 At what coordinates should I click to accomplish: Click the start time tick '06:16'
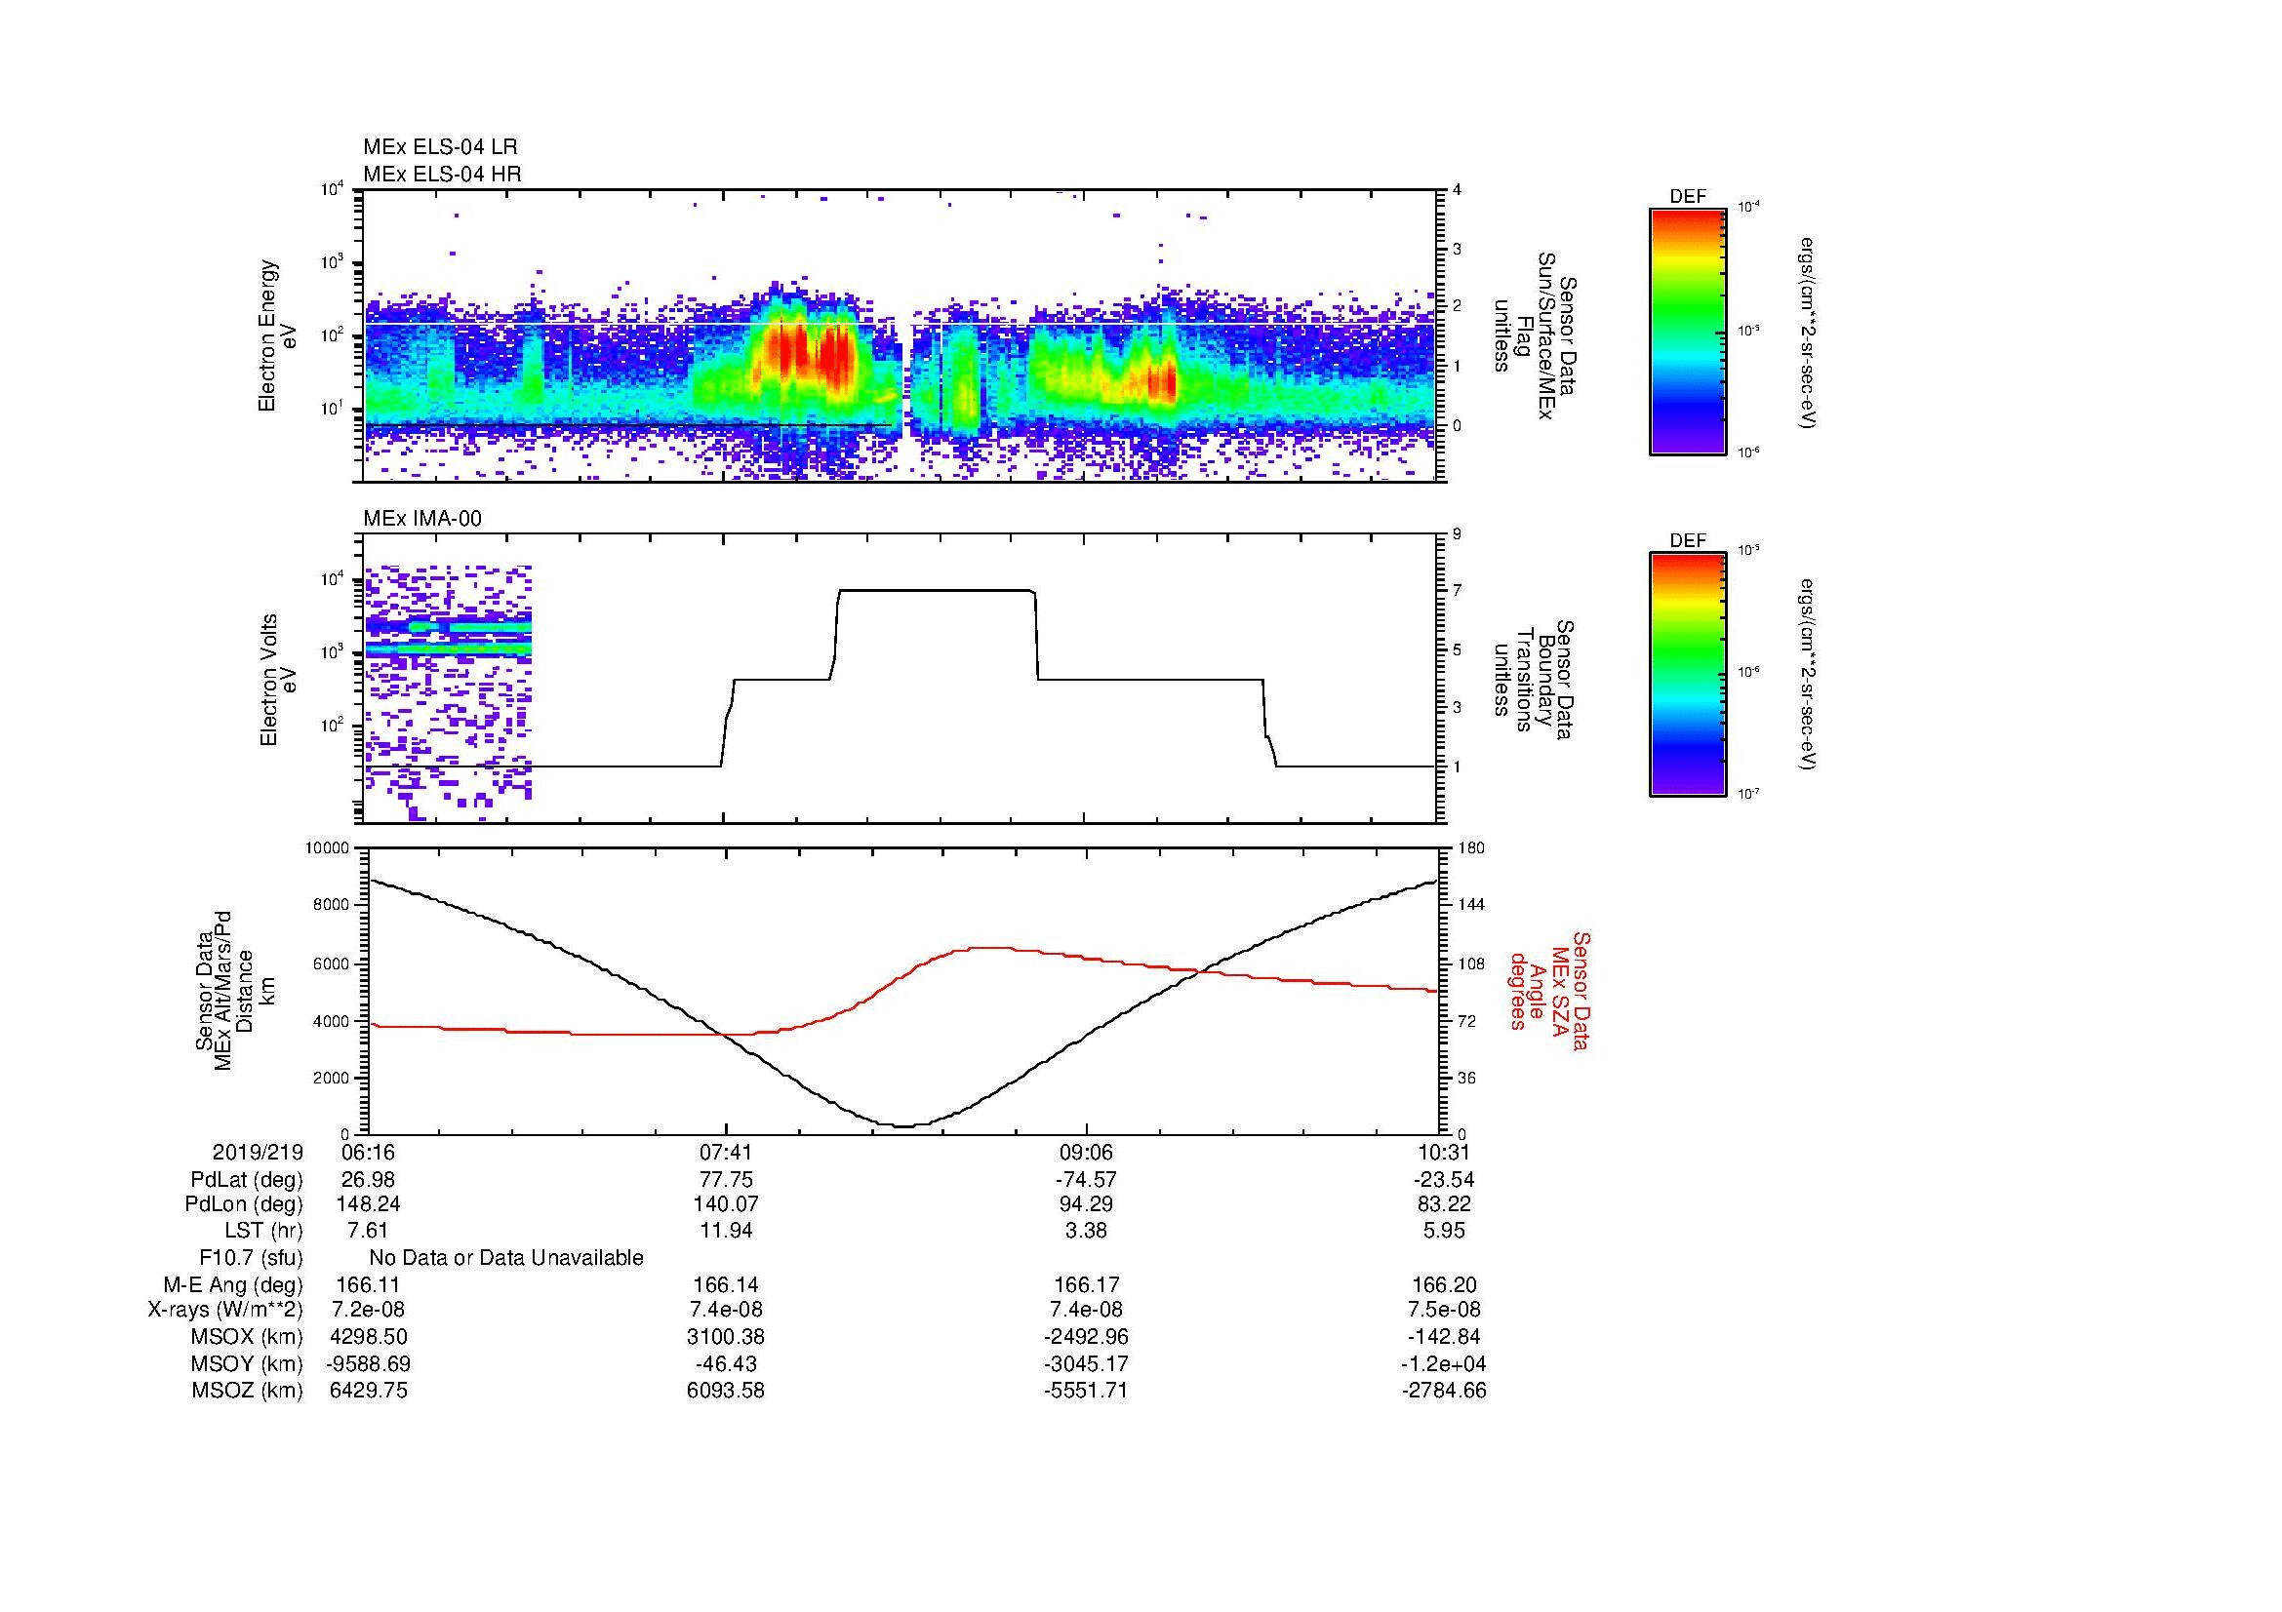click(369, 1152)
